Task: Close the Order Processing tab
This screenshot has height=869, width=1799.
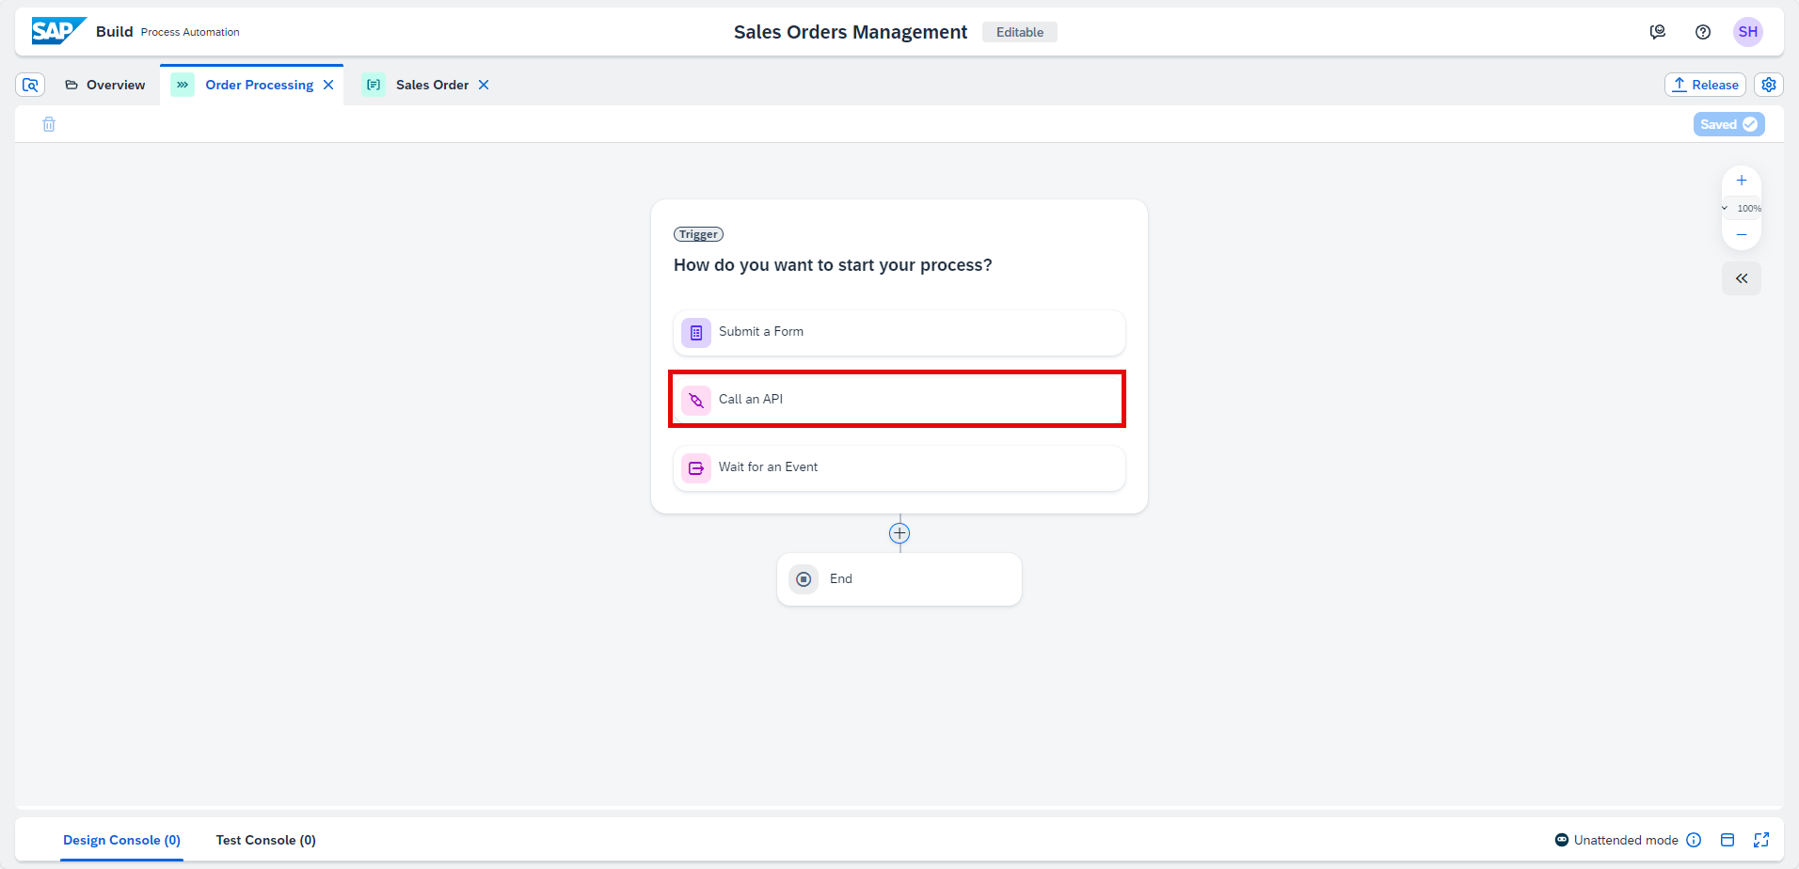Action: click(x=328, y=85)
